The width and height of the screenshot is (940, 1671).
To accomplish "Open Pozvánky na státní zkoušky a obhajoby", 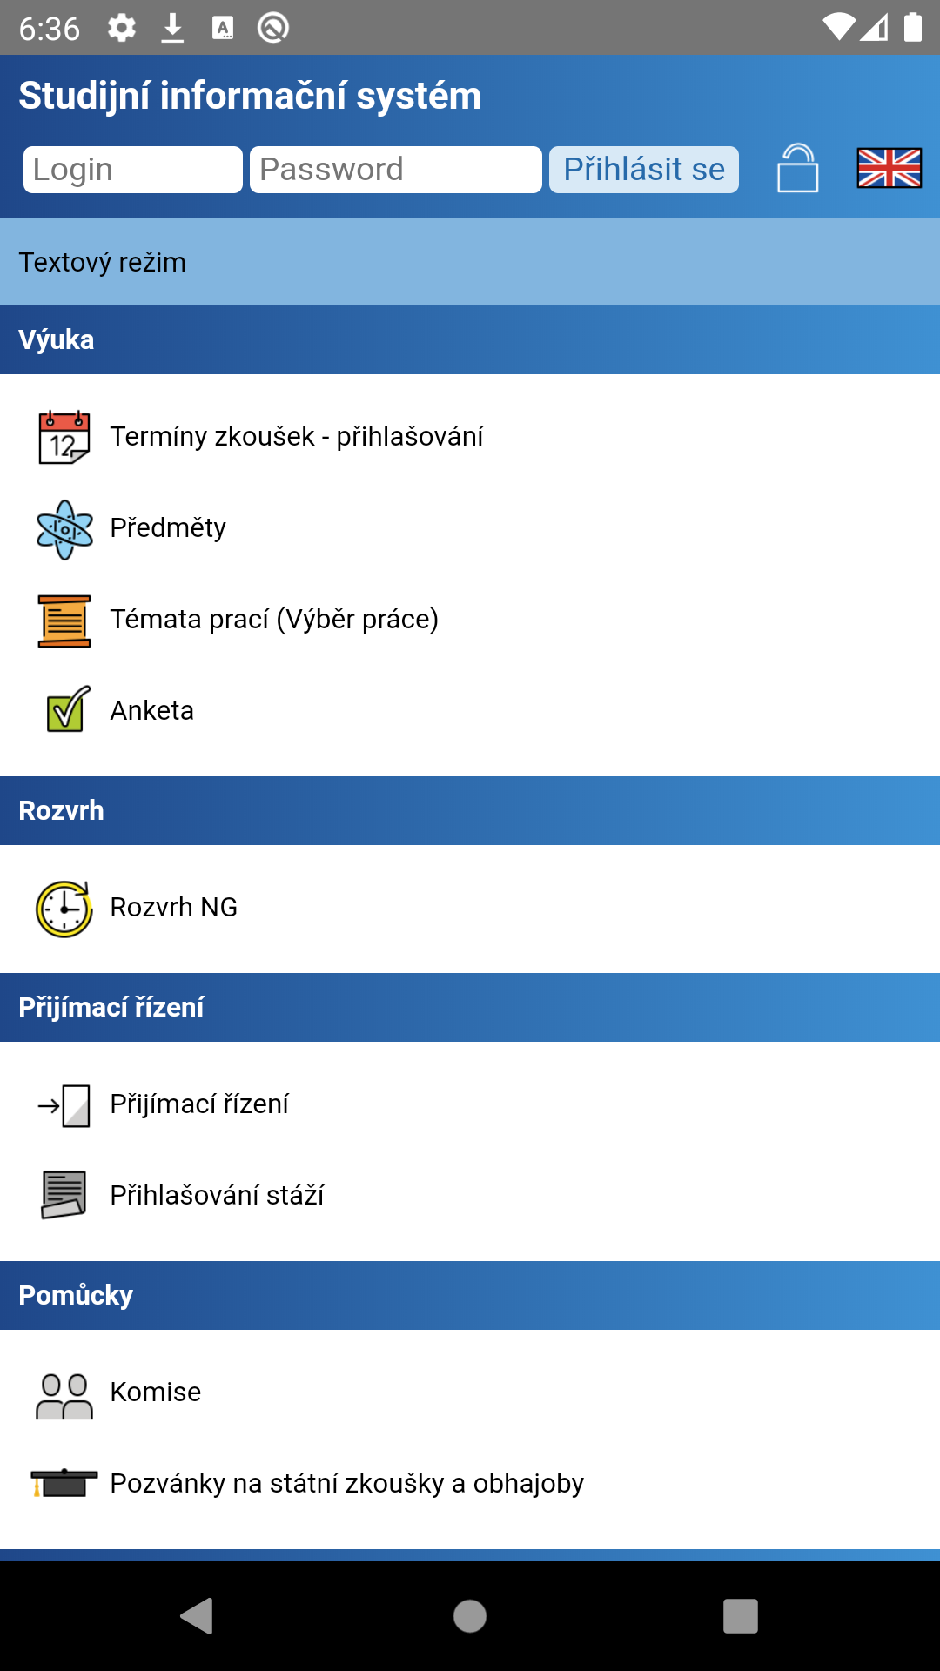I will coord(346,1483).
